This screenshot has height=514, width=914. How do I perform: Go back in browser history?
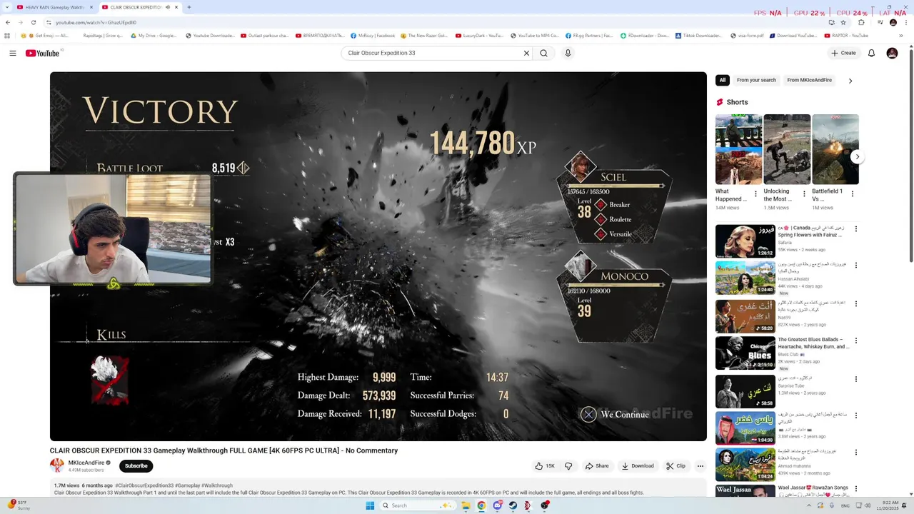[8, 22]
